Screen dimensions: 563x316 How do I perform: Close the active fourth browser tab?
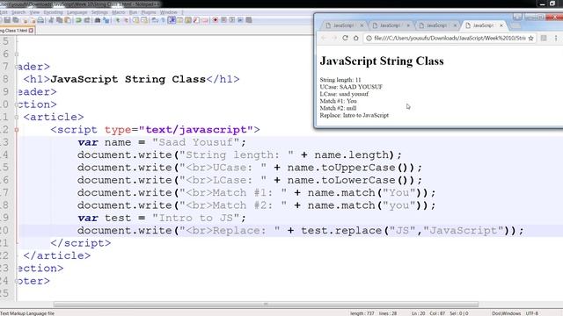(x=501, y=25)
